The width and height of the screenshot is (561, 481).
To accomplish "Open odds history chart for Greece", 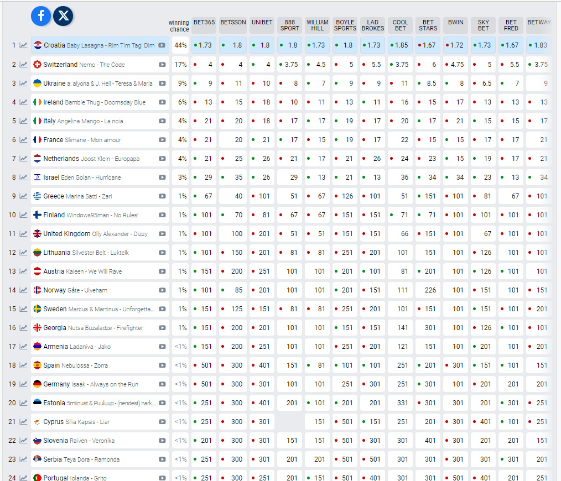I will point(23,196).
